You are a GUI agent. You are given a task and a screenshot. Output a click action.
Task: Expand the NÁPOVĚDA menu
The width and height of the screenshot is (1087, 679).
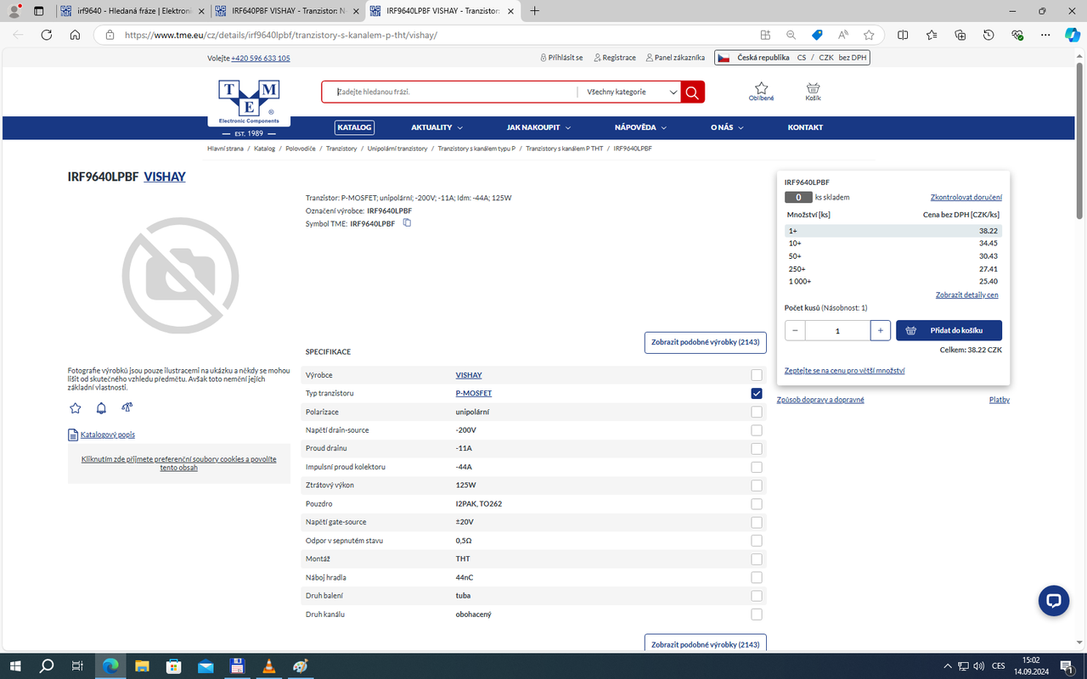tap(640, 127)
